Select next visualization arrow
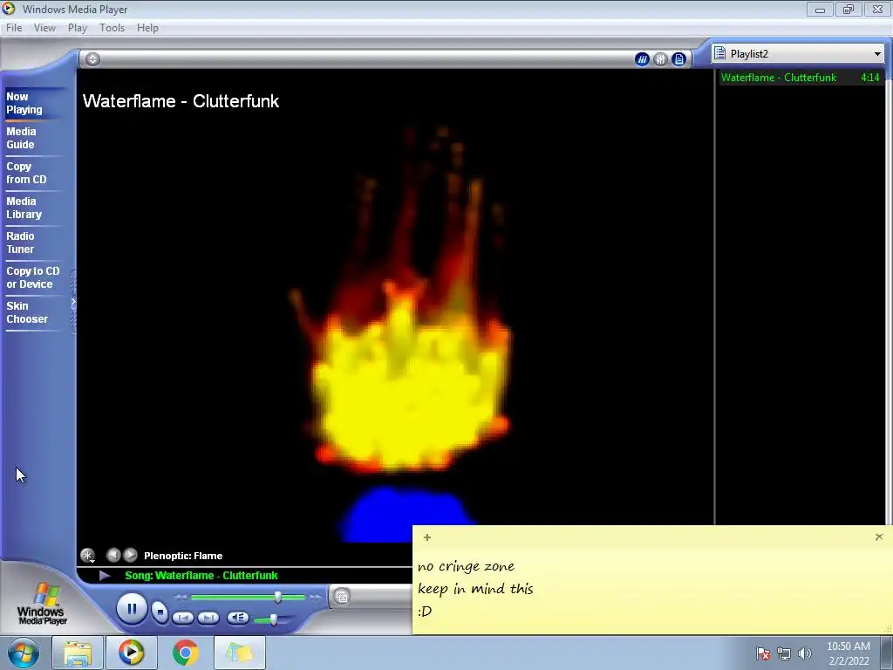Screen dimensions: 893x670 (x=131, y=555)
